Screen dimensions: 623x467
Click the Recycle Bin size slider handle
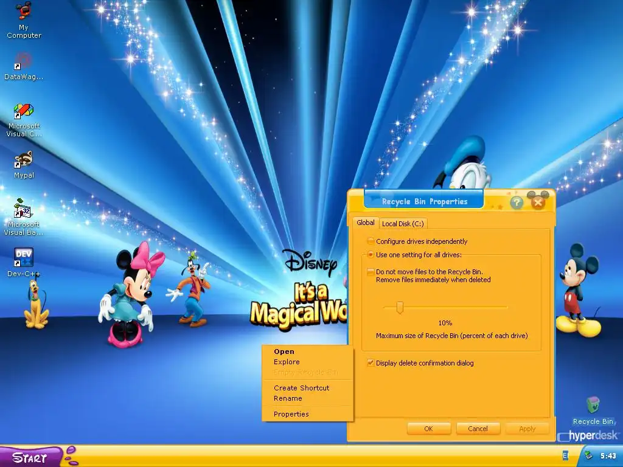coord(400,307)
